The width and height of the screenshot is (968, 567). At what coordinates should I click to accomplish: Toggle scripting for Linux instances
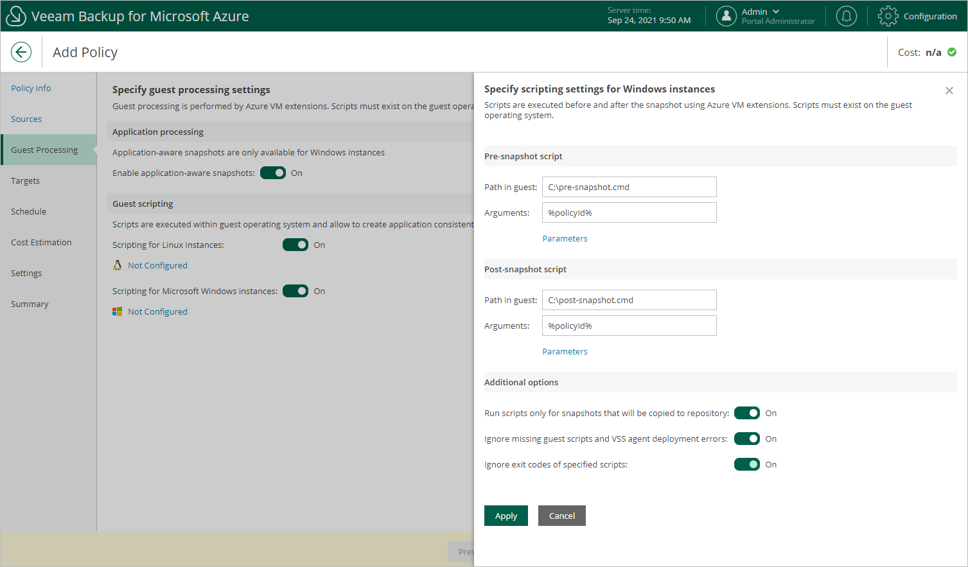point(295,245)
